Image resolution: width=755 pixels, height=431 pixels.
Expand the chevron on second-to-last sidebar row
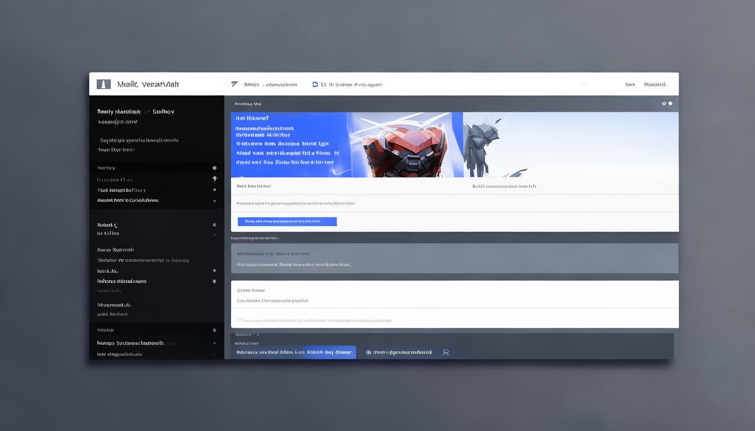coord(214,343)
